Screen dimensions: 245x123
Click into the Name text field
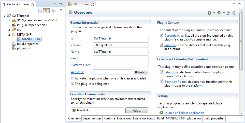pos(121,52)
